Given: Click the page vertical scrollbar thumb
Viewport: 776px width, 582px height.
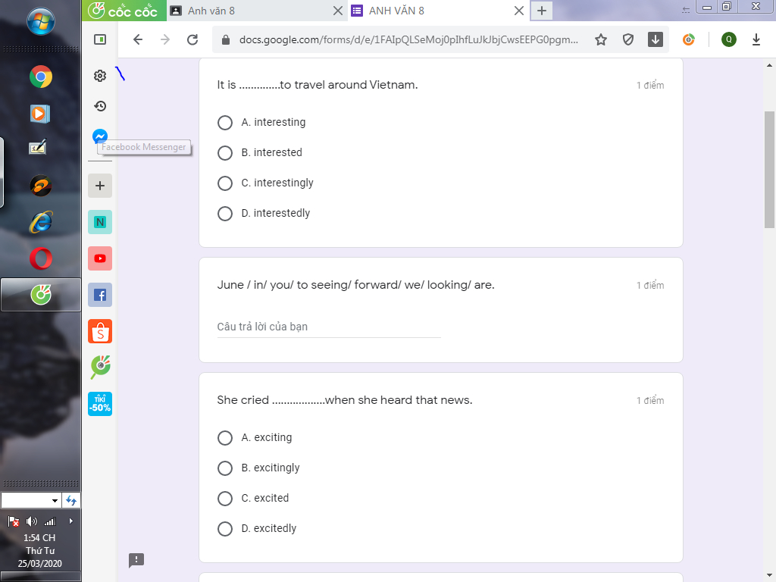Looking at the screenshot, I should click(x=769, y=170).
